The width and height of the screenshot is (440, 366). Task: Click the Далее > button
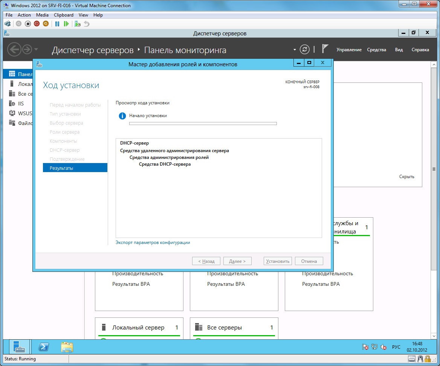click(x=237, y=261)
